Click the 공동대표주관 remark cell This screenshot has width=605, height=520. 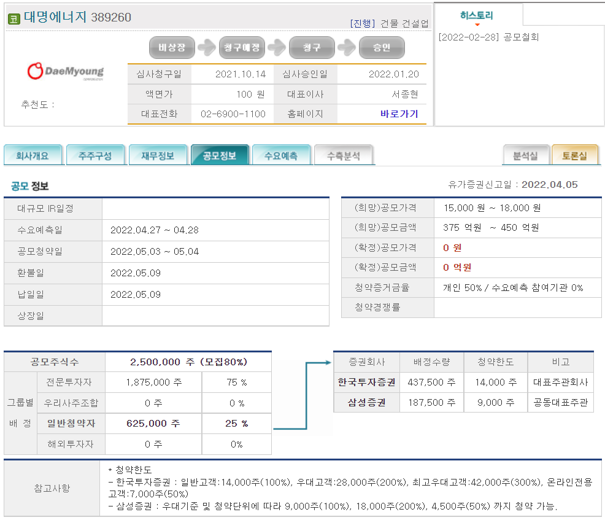click(561, 403)
